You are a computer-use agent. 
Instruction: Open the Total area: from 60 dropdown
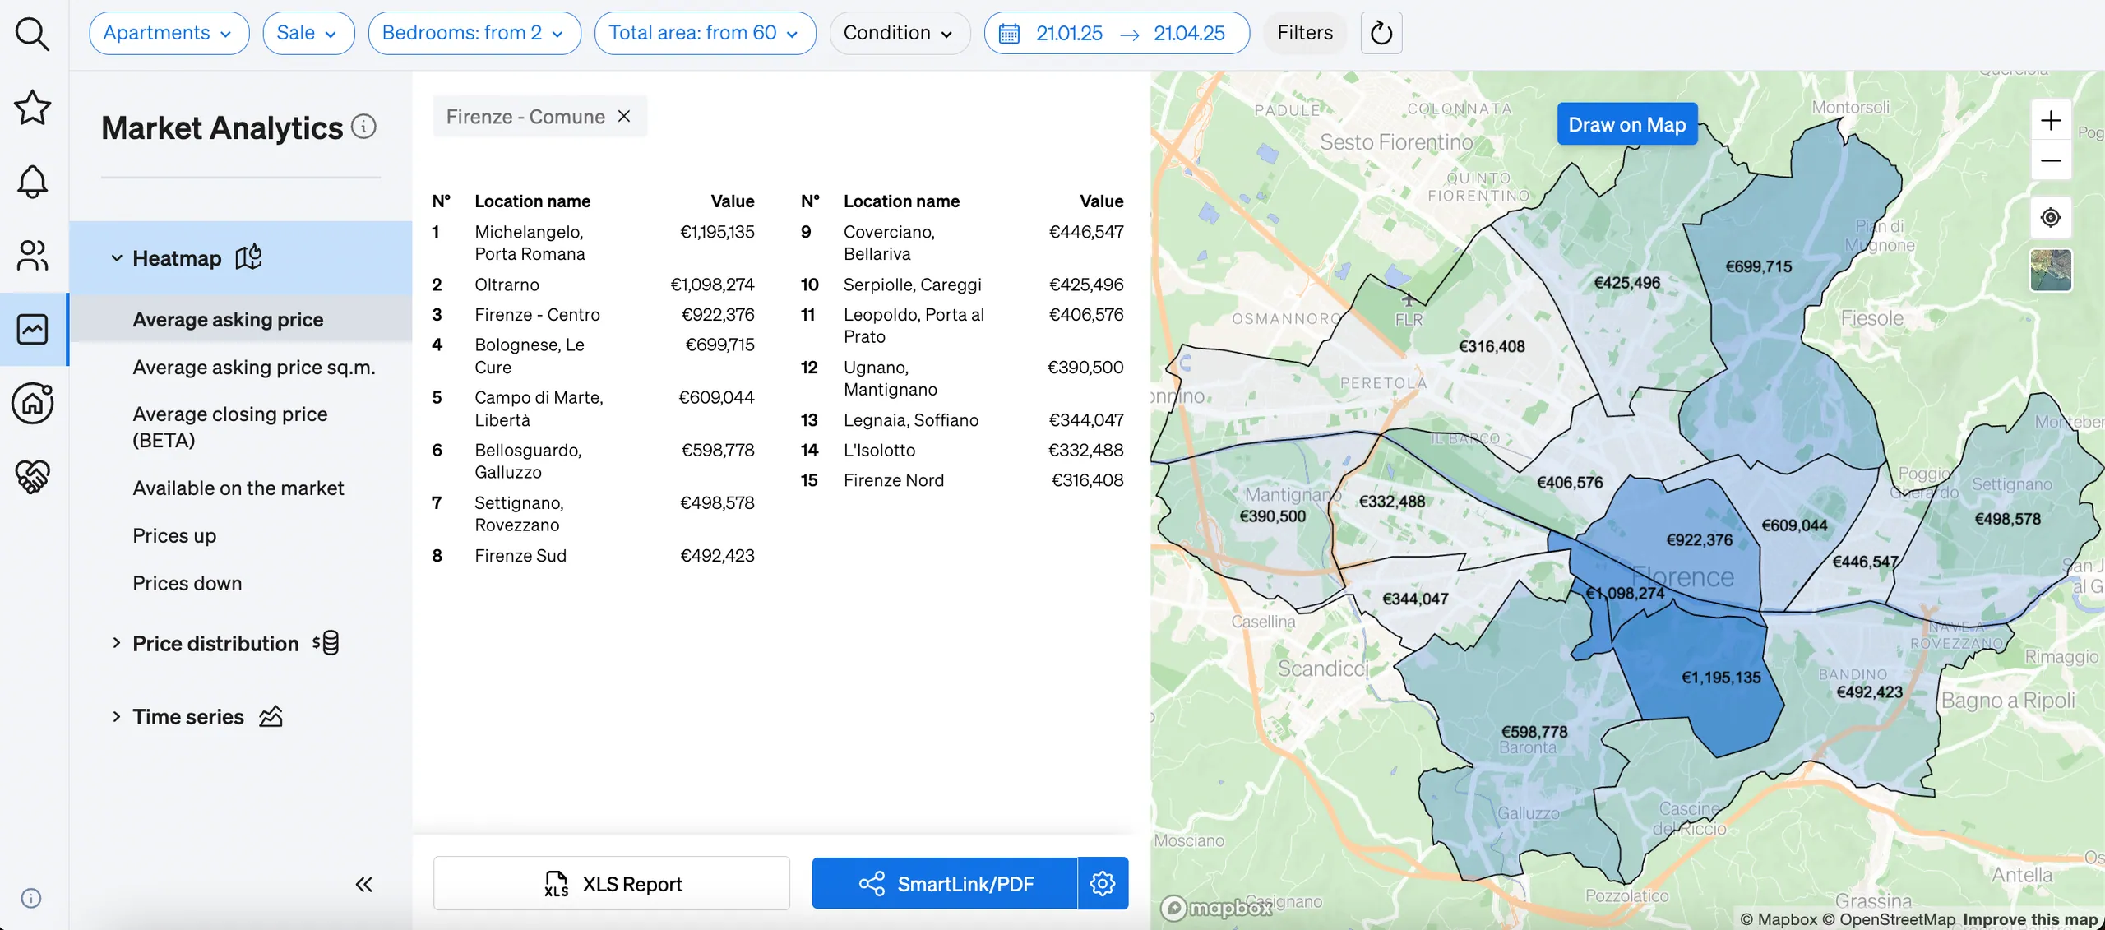pyautogui.click(x=705, y=33)
